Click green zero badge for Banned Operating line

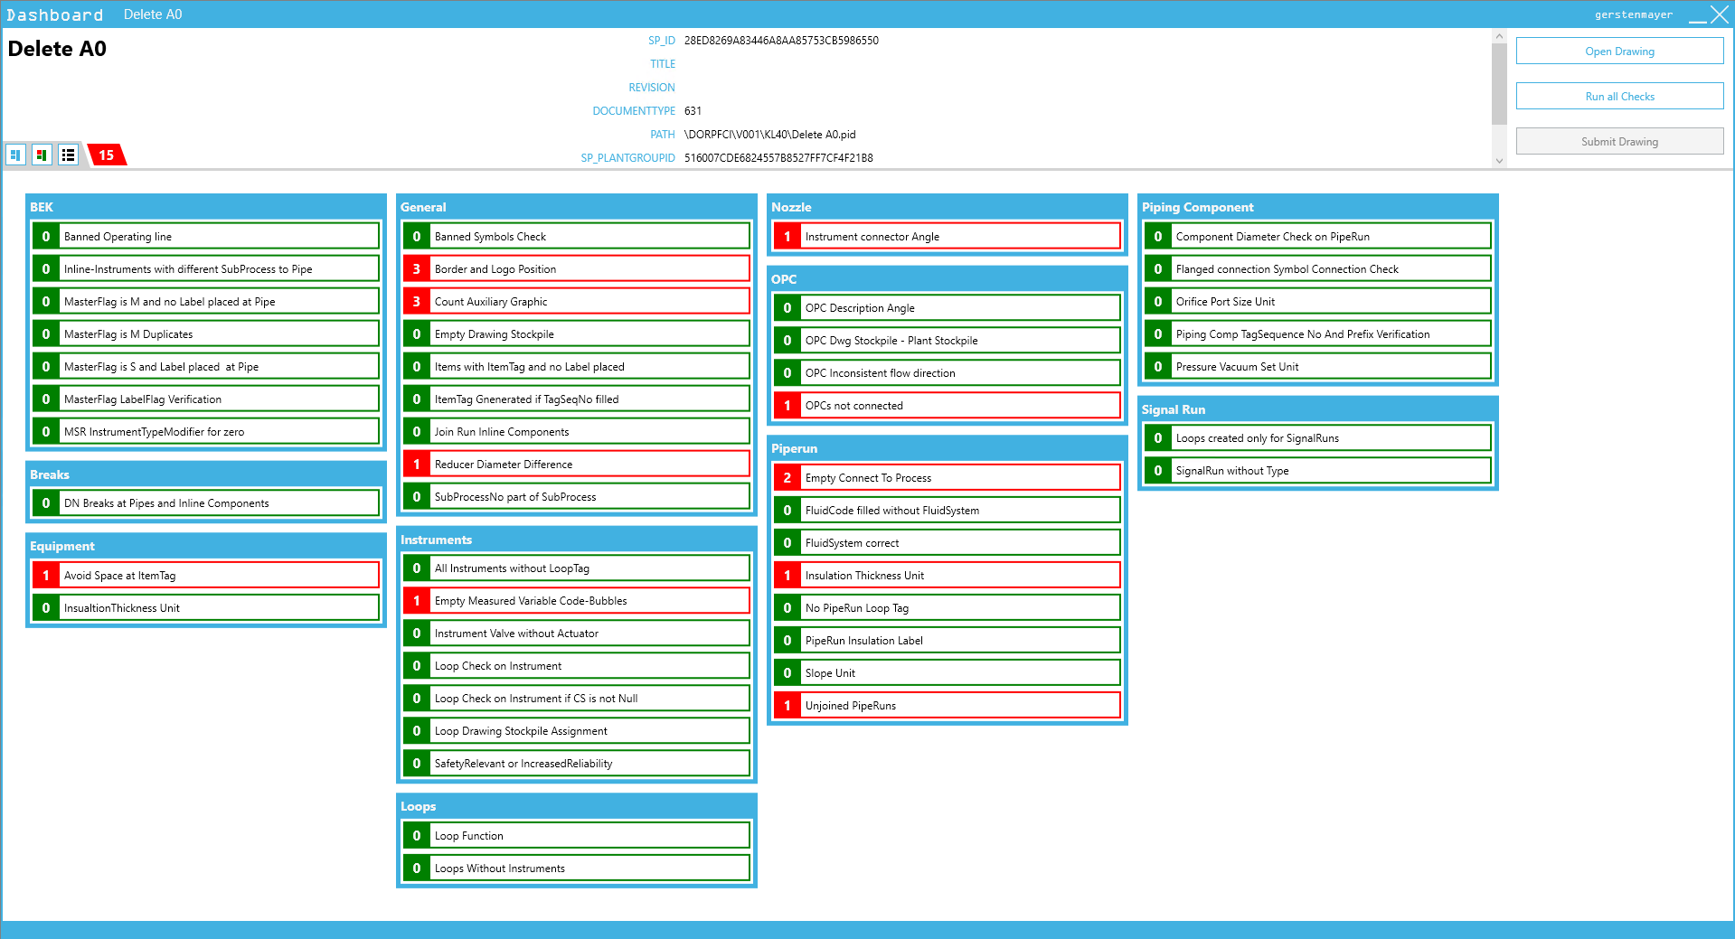pos(46,237)
